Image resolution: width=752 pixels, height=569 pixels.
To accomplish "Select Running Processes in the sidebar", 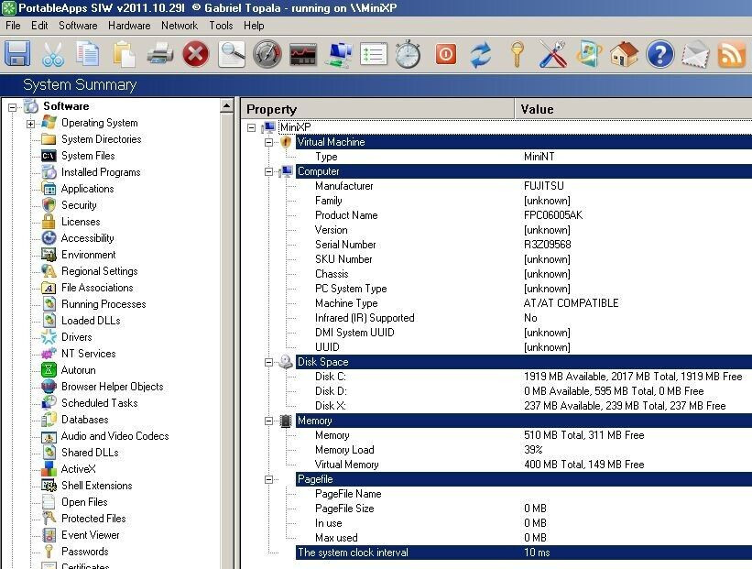I will coord(104,304).
